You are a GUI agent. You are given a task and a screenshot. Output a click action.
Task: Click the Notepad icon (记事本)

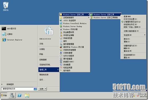coord(4,34)
